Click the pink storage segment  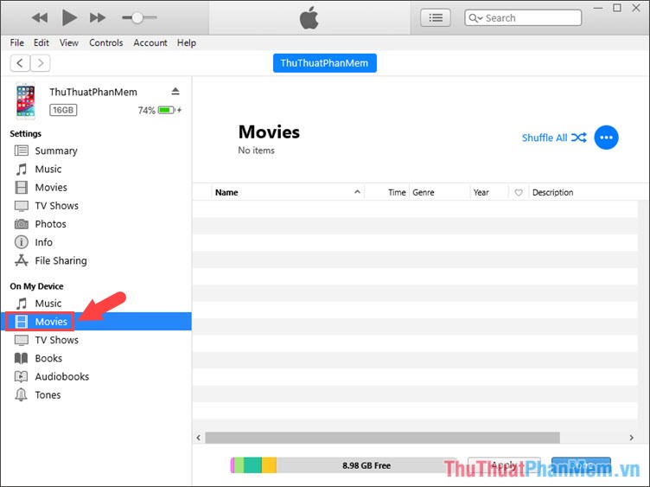pyautogui.click(x=233, y=465)
